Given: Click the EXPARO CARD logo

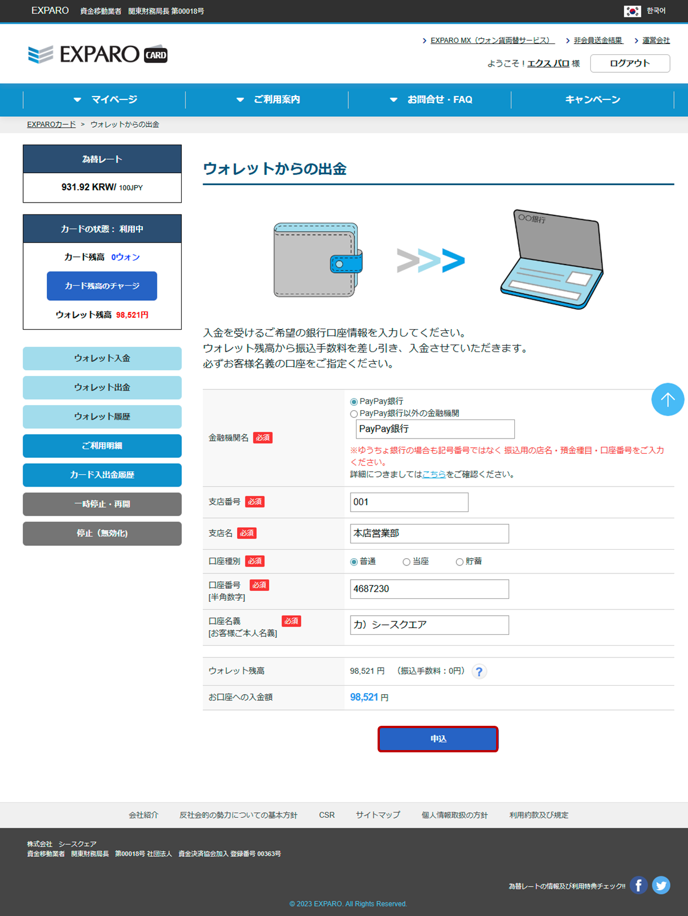Looking at the screenshot, I should [x=98, y=55].
